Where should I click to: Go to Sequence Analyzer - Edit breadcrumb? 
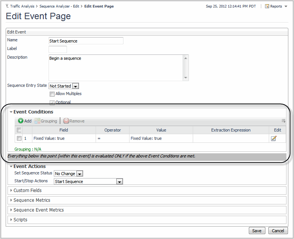click(x=59, y=6)
